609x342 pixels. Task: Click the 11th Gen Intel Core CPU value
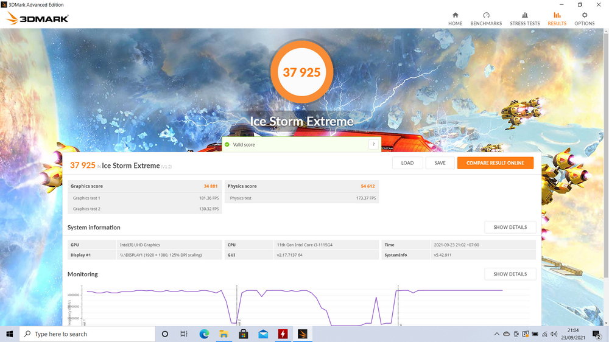304,245
